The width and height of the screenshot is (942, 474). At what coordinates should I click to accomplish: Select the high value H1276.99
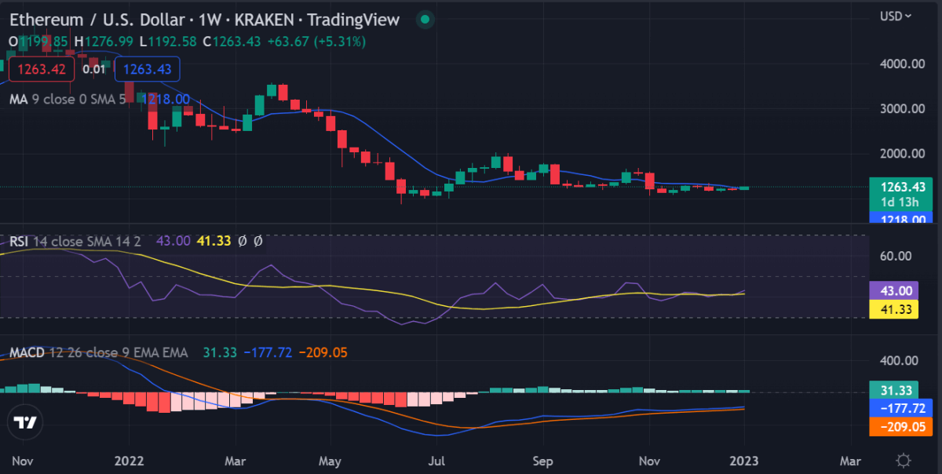pyautogui.click(x=104, y=41)
